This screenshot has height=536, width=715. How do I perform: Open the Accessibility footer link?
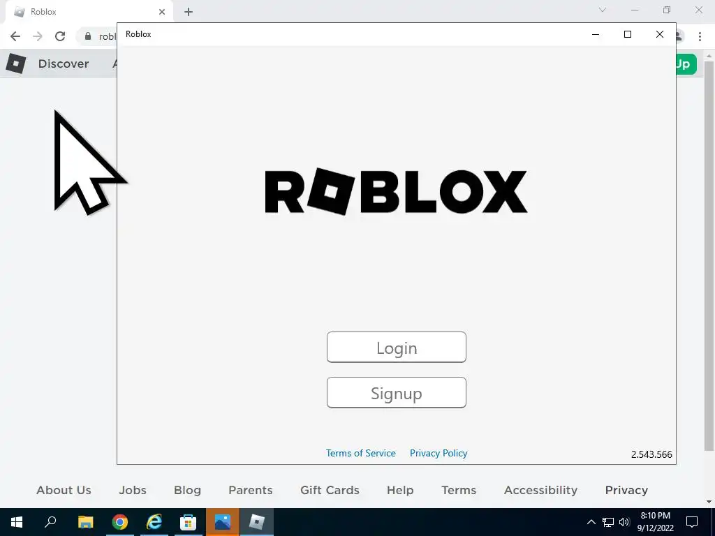(541, 490)
